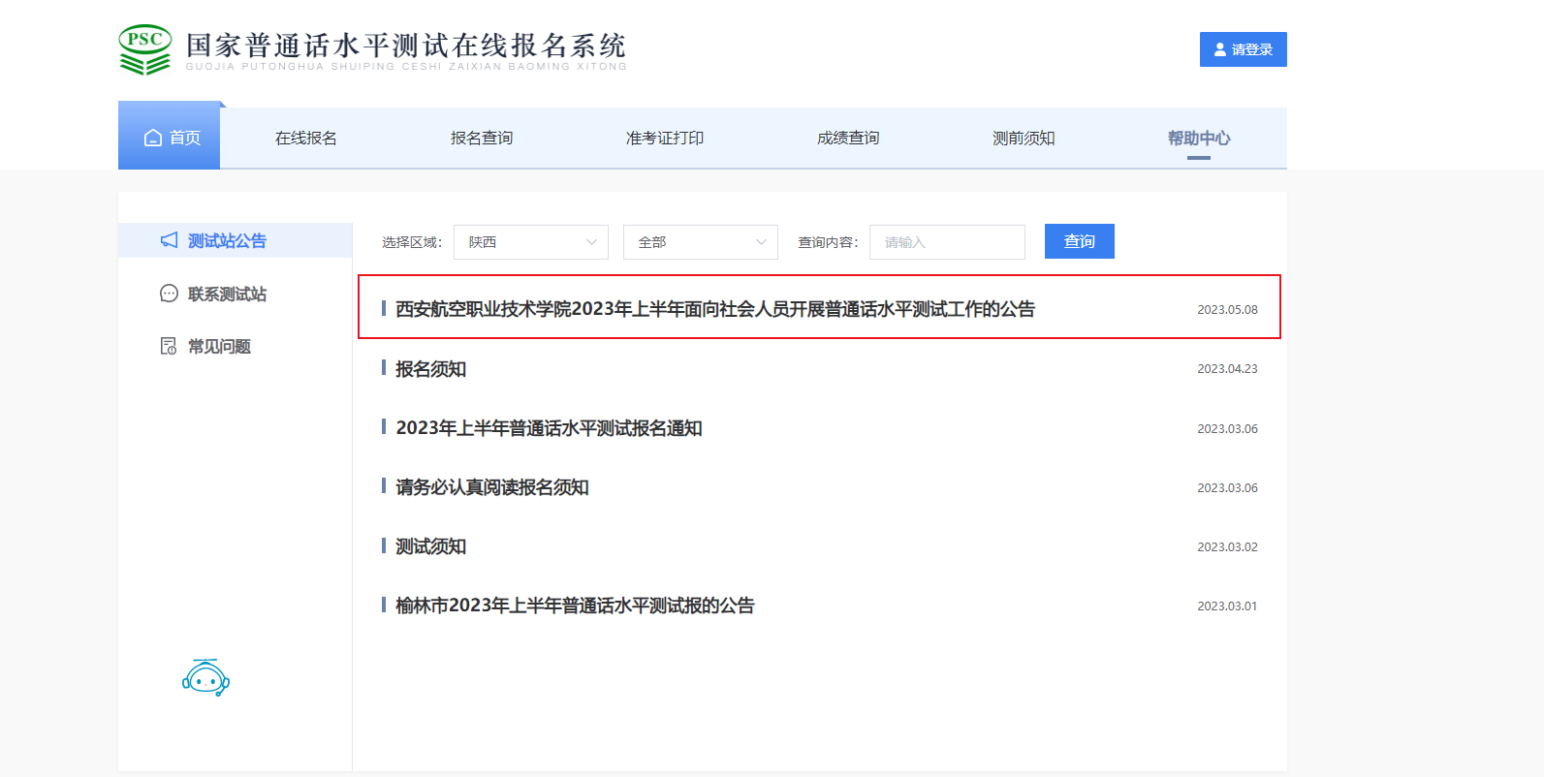Viewport: 1544px width, 777px height.
Task: Click the robot assistant mascot icon
Action: point(205,678)
